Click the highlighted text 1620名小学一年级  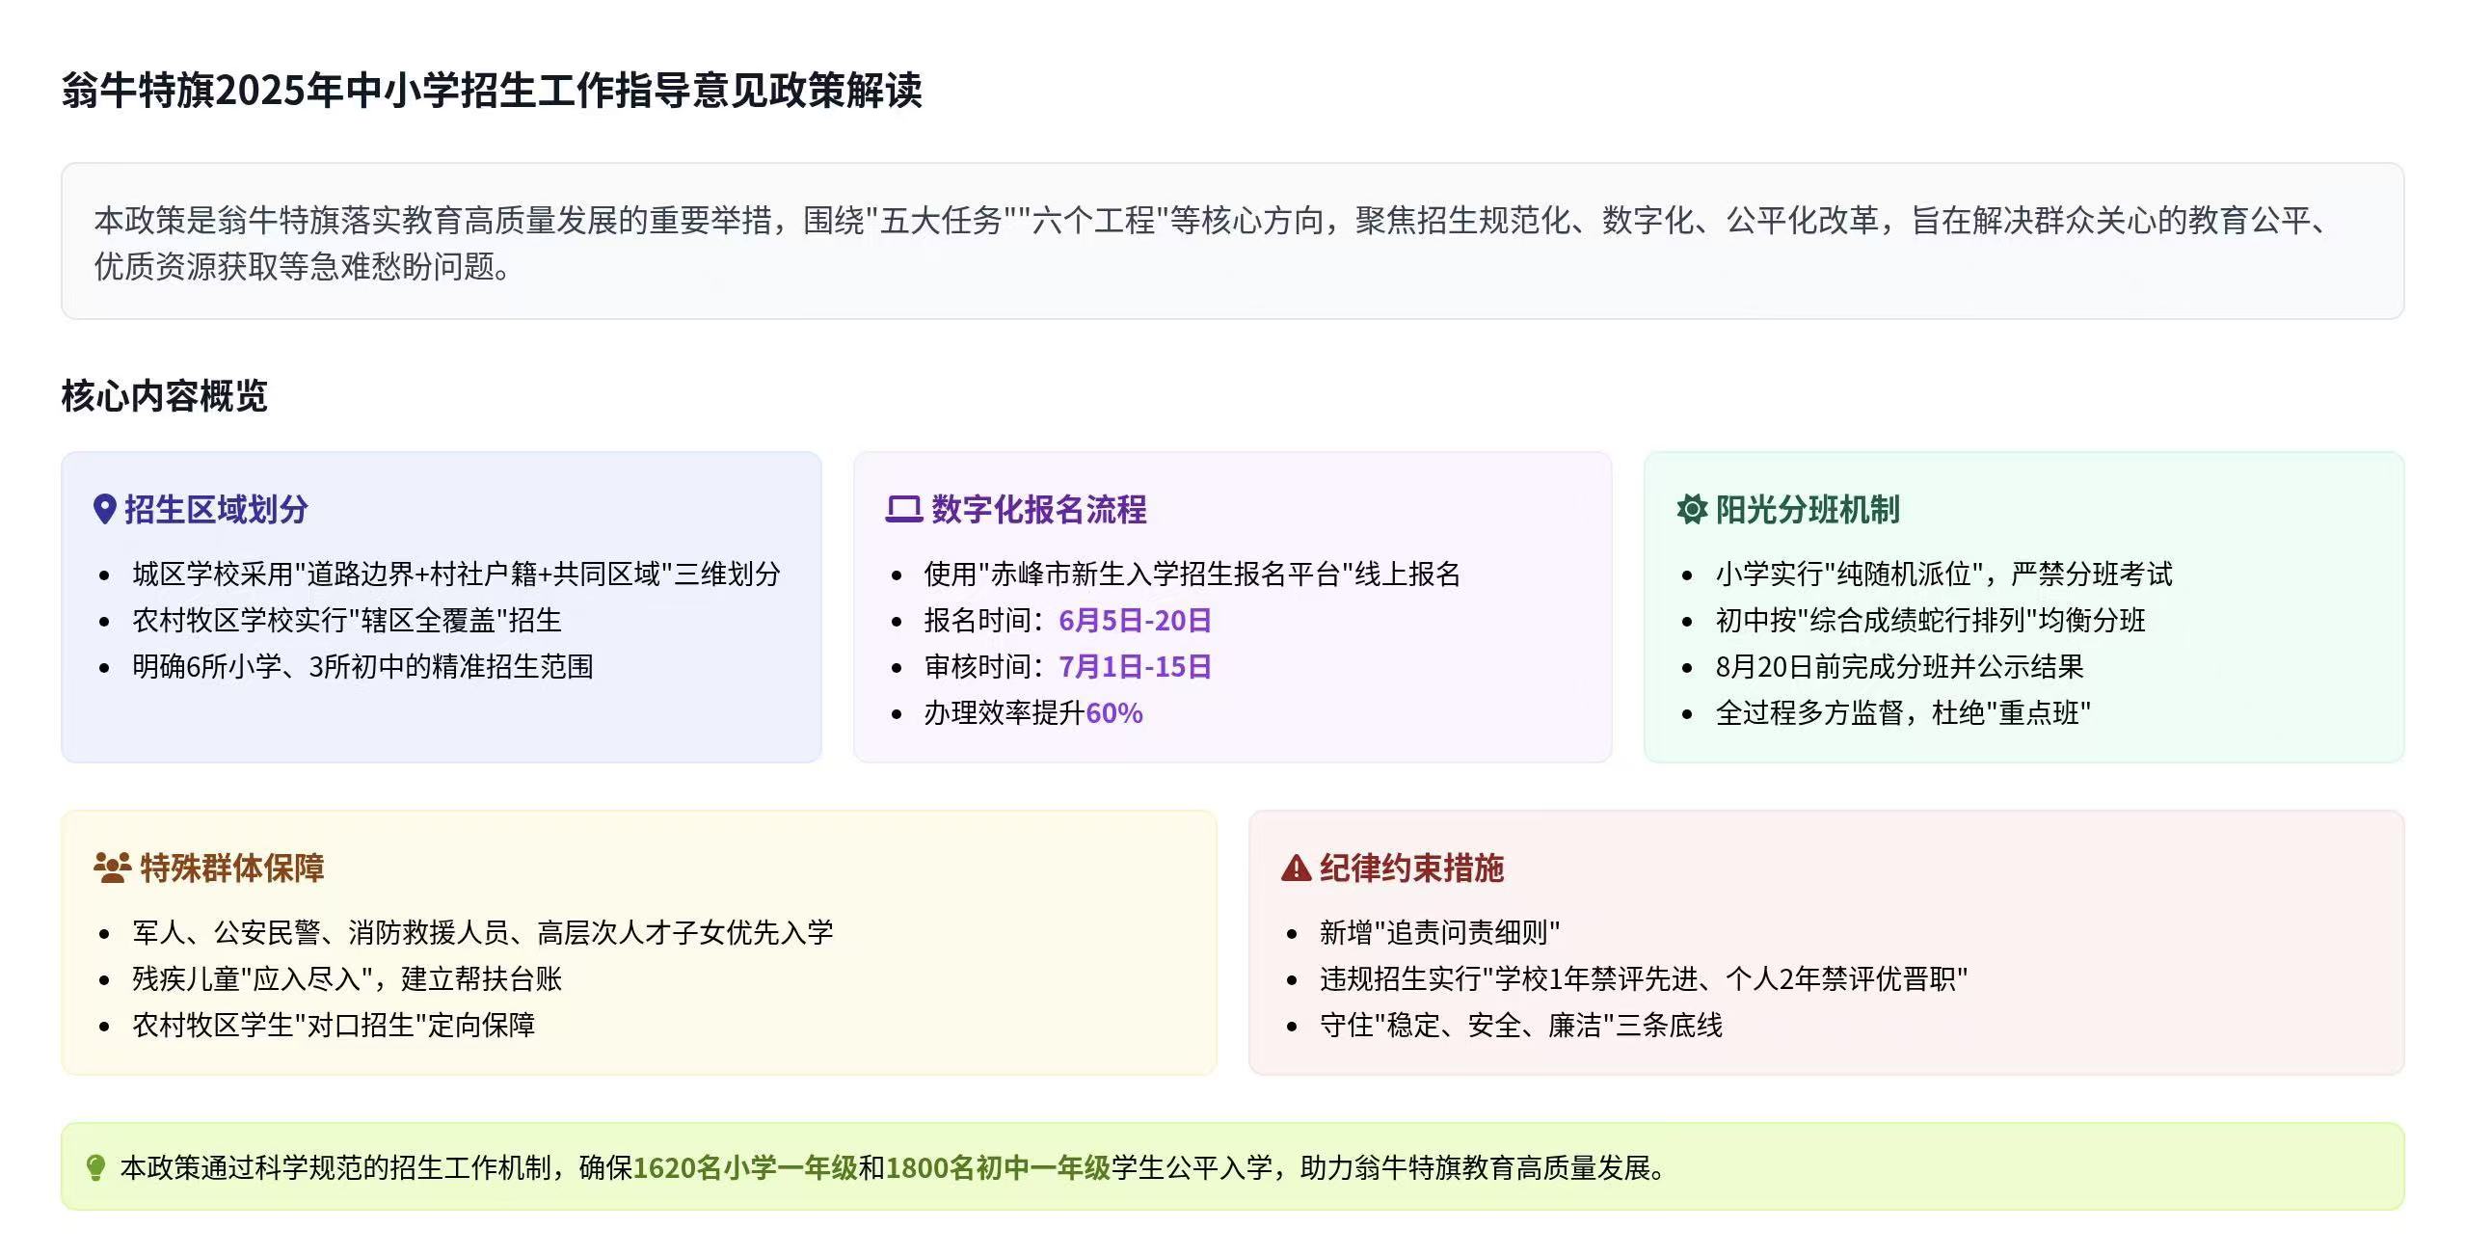click(x=744, y=1168)
